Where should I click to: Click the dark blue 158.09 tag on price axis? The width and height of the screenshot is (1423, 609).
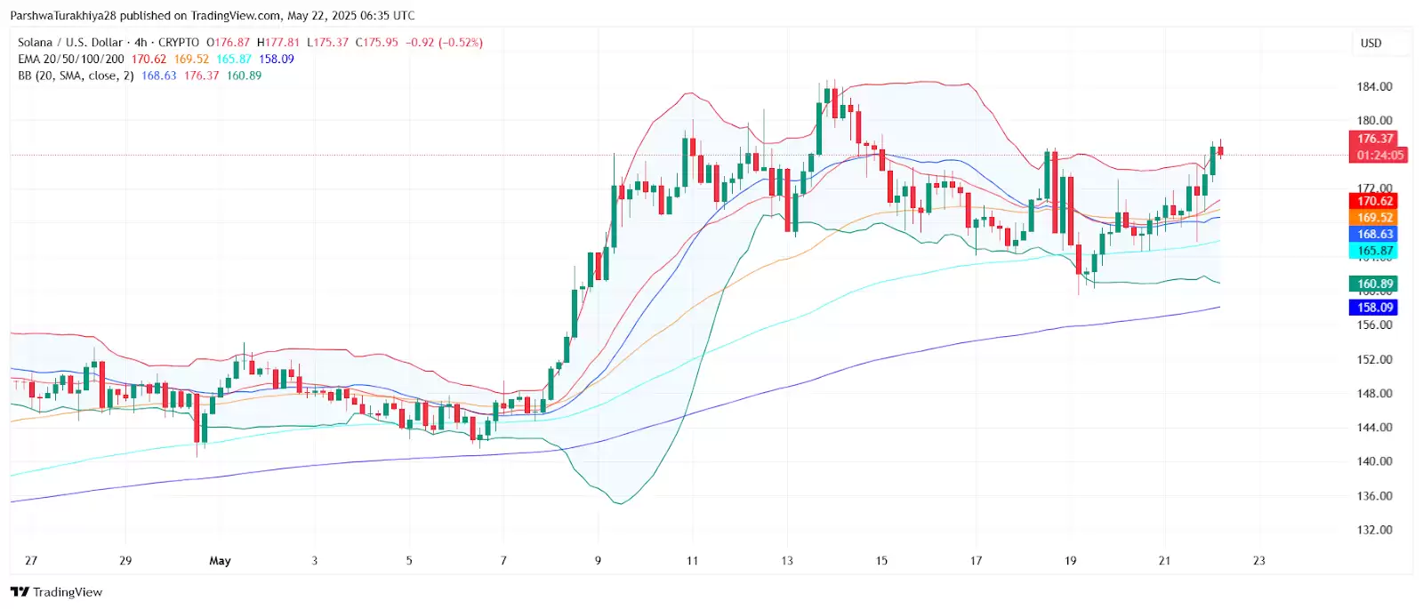point(1374,308)
